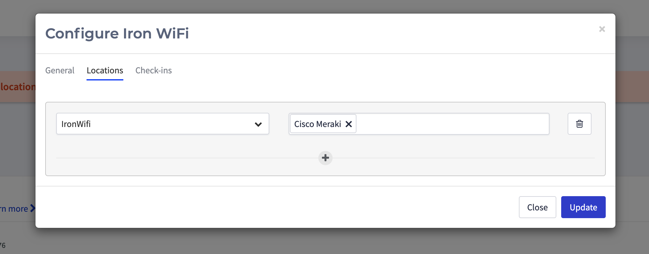The height and width of the screenshot is (254, 649).
Task: Click the learn more link text
Action: [14, 209]
